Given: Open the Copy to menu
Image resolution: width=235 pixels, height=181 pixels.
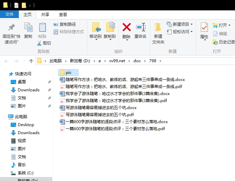Looking at the screenshot, I should click(x=110, y=31).
